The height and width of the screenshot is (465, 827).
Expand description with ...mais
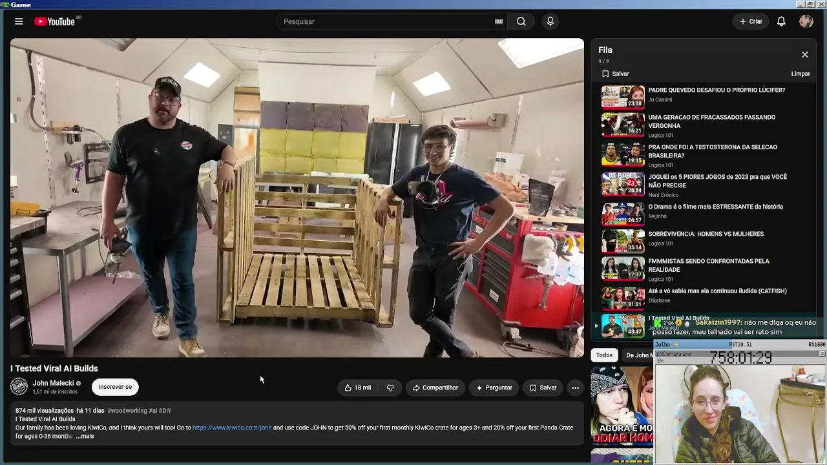pyautogui.click(x=85, y=437)
